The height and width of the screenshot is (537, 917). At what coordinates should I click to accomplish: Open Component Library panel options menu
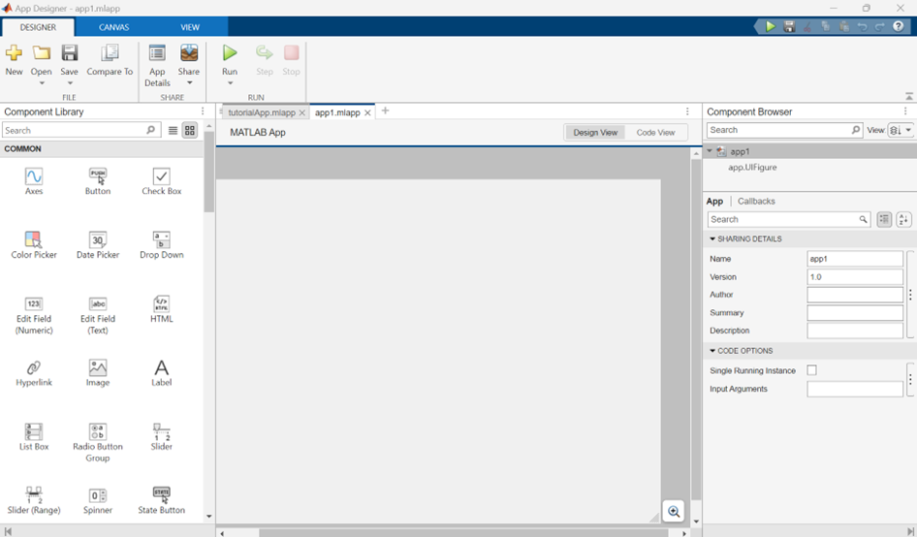(x=203, y=111)
